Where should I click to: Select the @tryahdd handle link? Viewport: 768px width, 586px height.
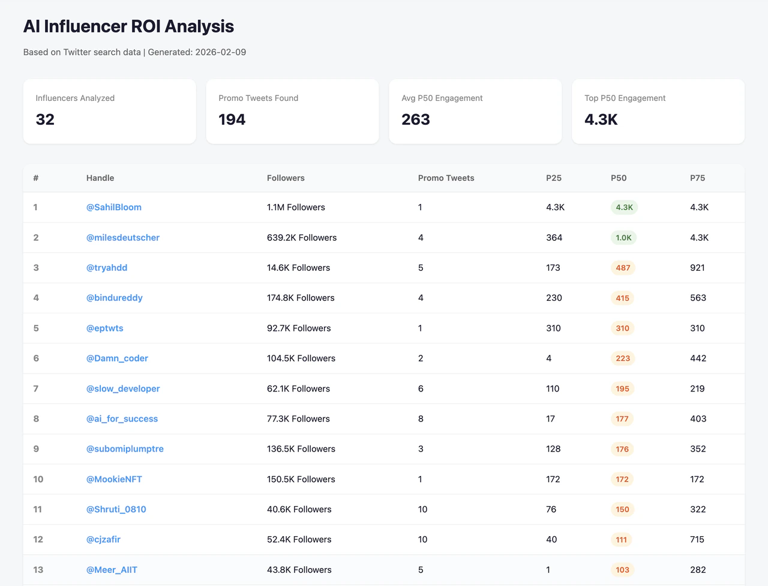pos(107,267)
